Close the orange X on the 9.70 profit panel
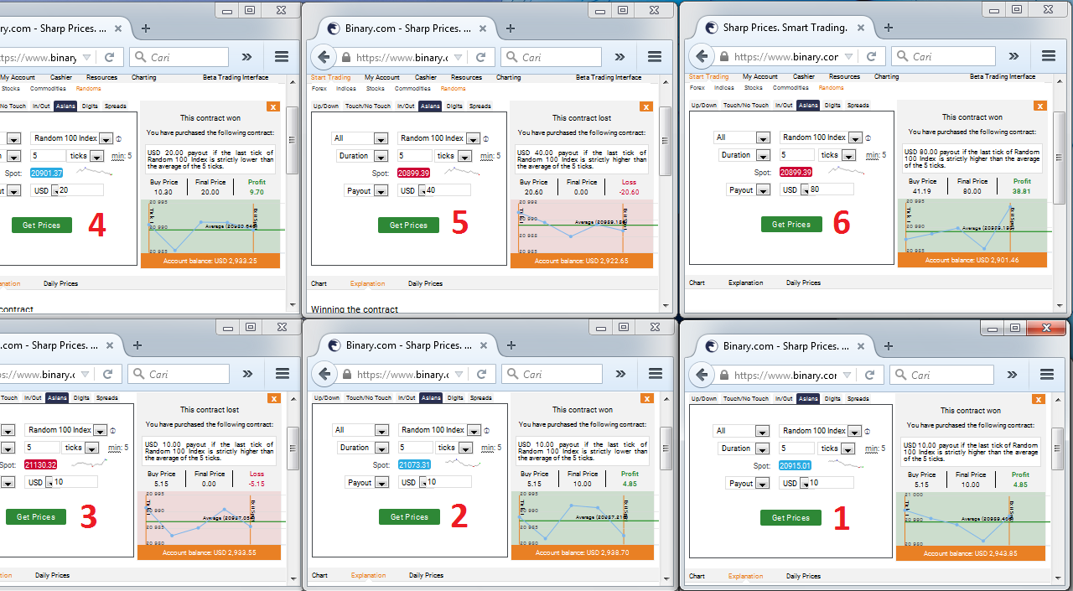1073x591 pixels. point(272,106)
